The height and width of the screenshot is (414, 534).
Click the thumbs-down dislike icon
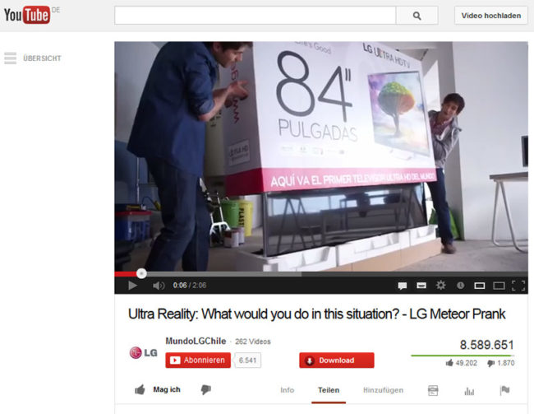point(205,390)
